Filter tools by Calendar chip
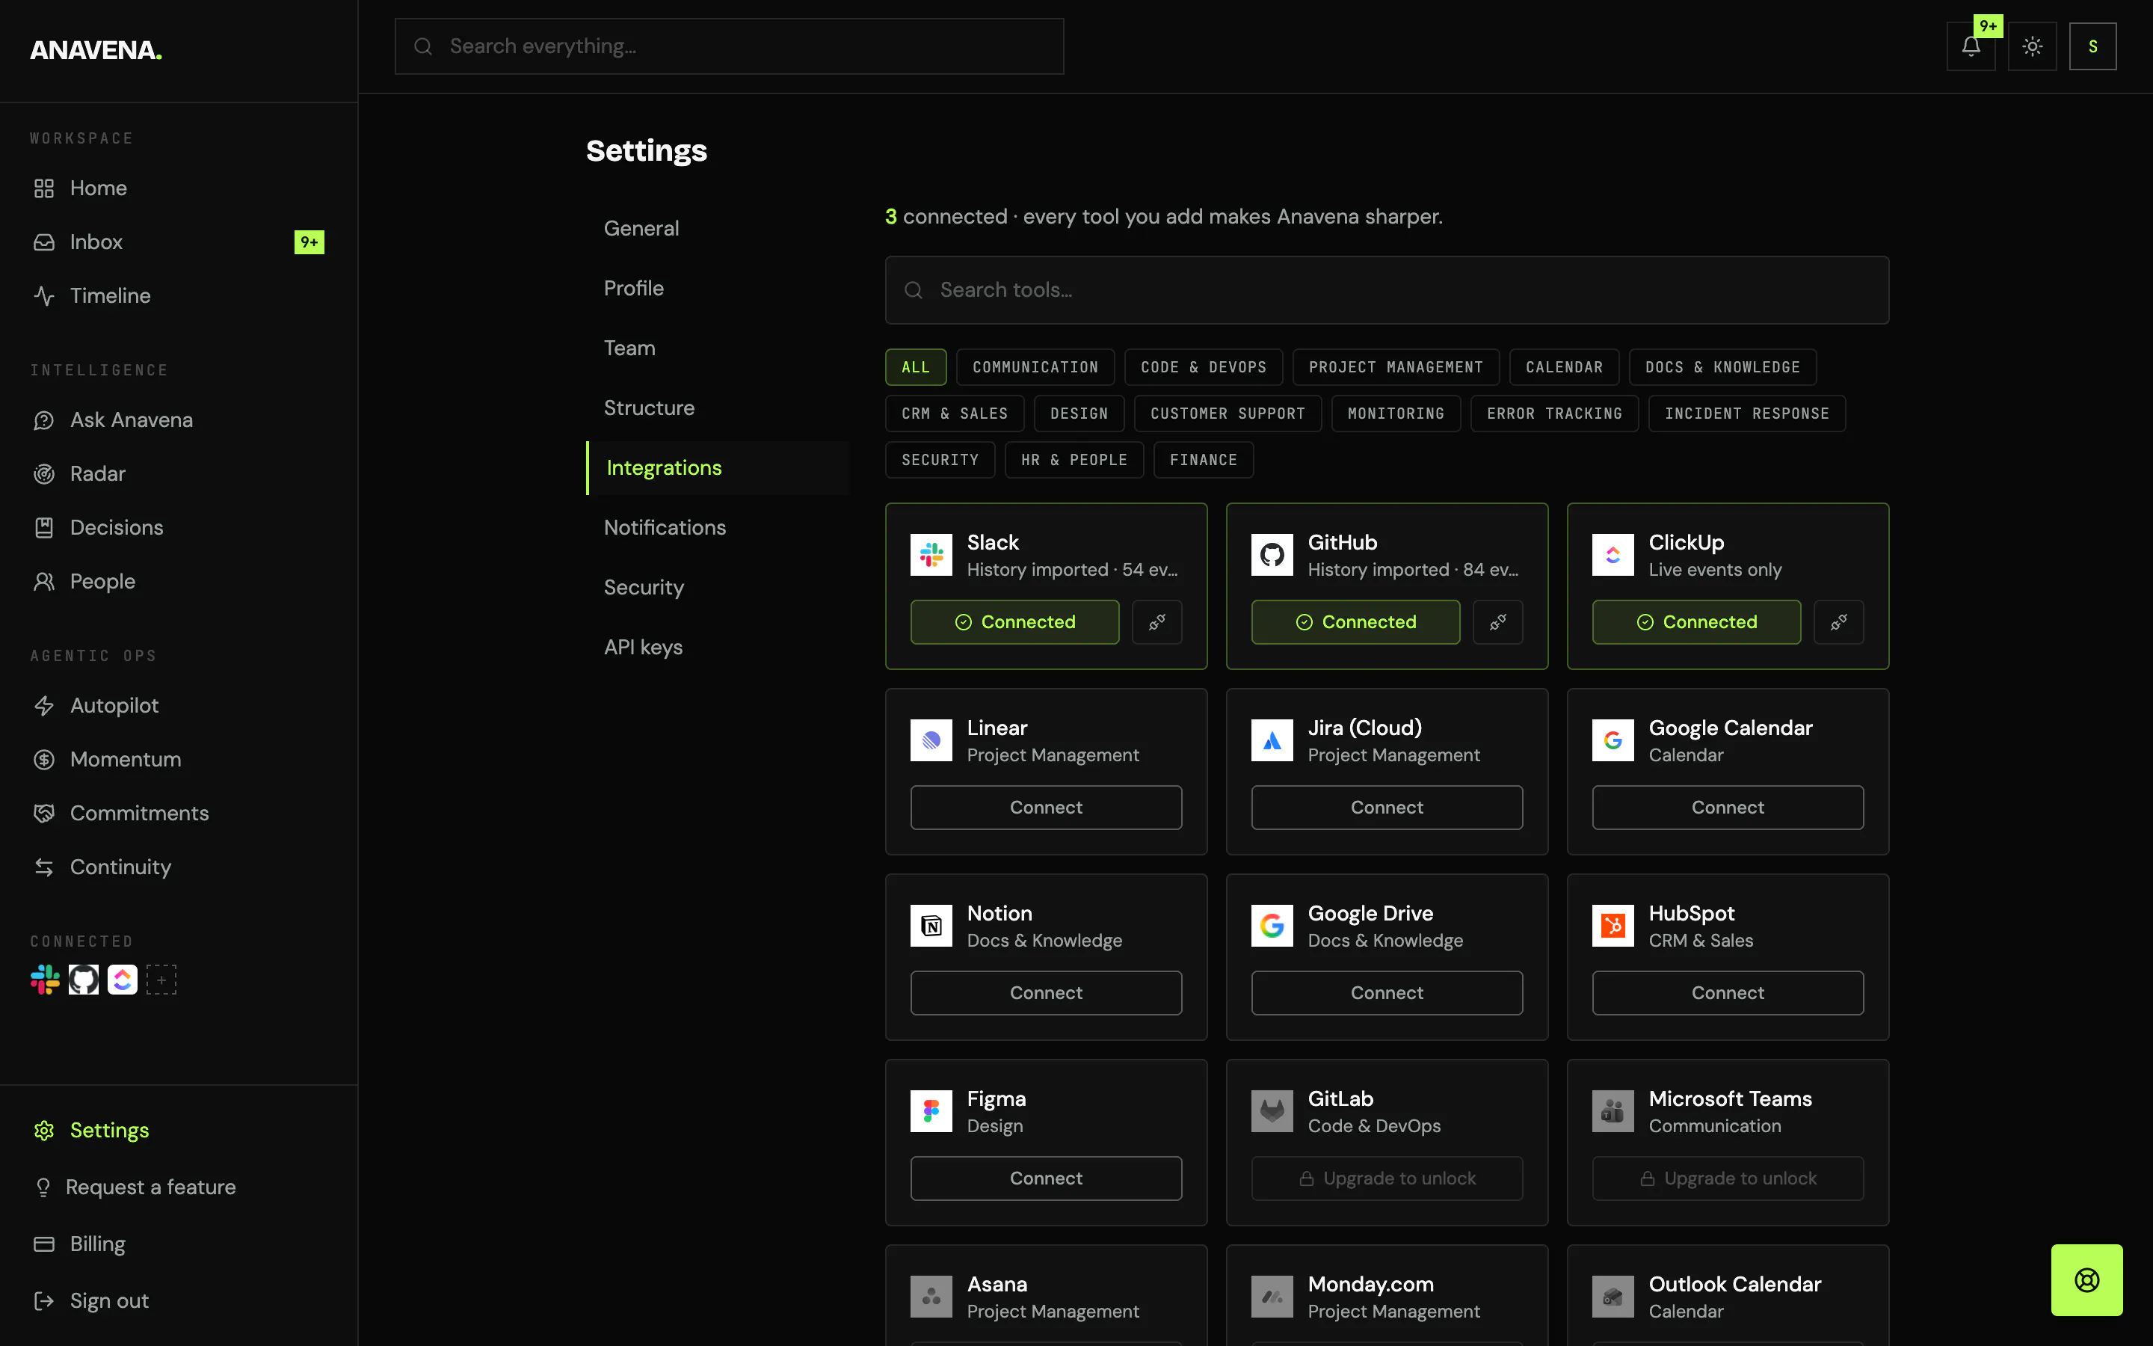 coord(1564,366)
